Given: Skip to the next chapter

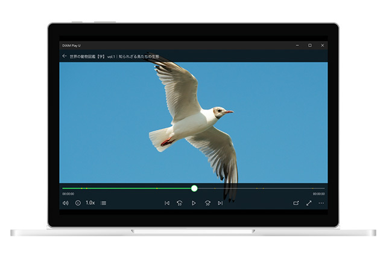Looking at the screenshot, I should [x=220, y=203].
